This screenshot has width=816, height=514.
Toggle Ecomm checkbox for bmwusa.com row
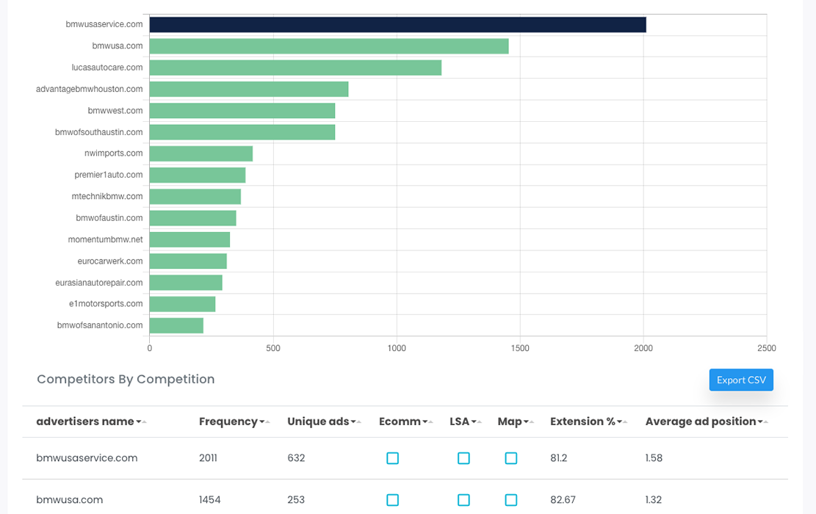393,500
